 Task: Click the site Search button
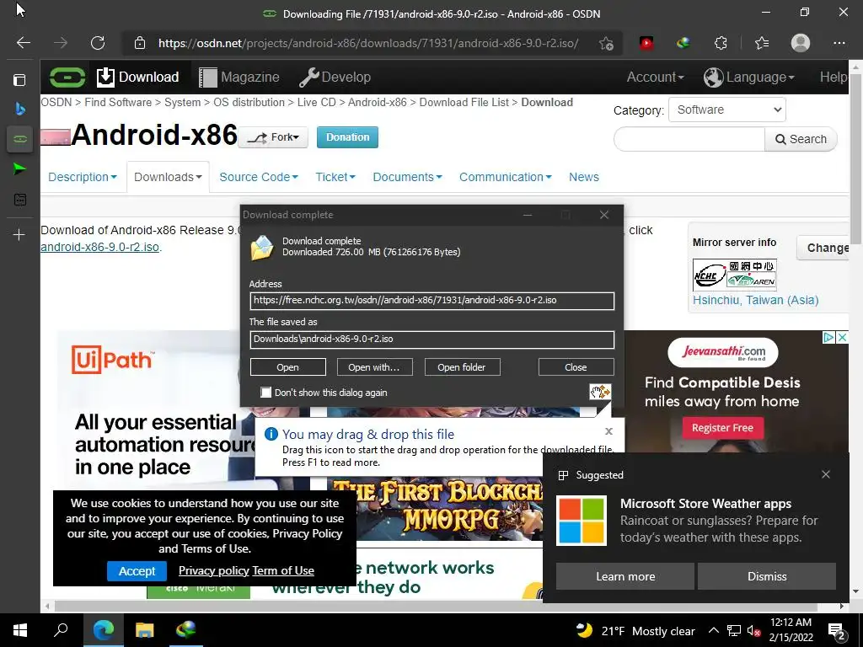[801, 139]
